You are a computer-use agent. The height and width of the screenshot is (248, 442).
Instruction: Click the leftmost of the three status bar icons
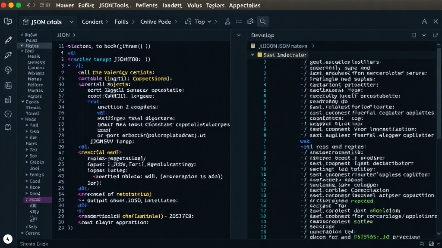pos(422,244)
